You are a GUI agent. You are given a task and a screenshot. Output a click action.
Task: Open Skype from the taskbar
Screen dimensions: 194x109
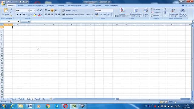pyautogui.click(x=57, y=106)
